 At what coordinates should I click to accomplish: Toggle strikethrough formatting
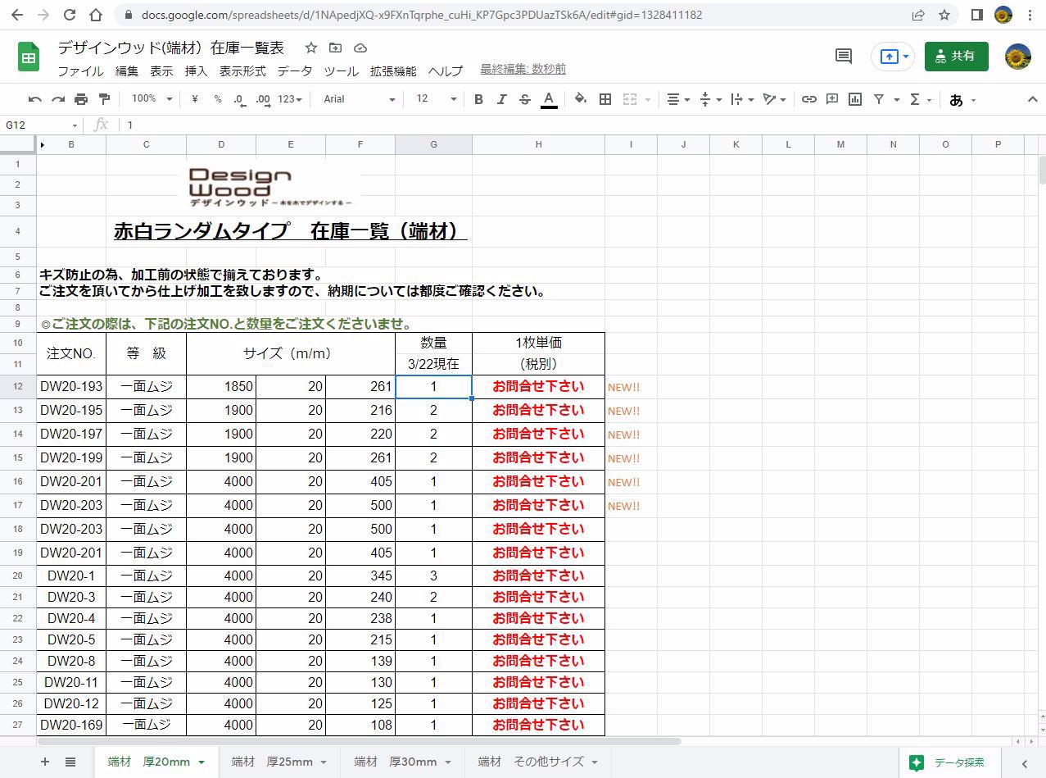[524, 99]
